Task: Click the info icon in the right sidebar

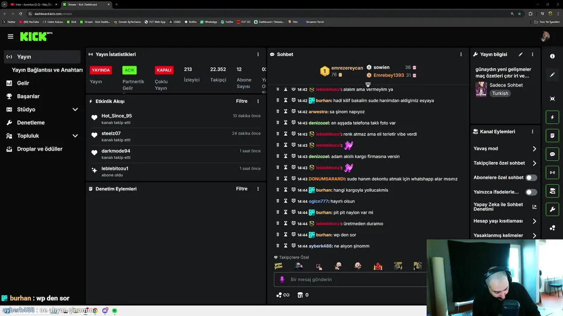Action: click(x=552, y=56)
